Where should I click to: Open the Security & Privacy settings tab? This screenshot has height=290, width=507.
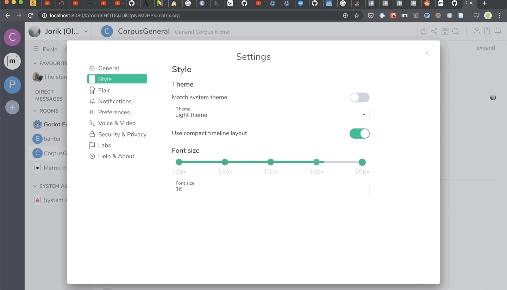click(122, 134)
